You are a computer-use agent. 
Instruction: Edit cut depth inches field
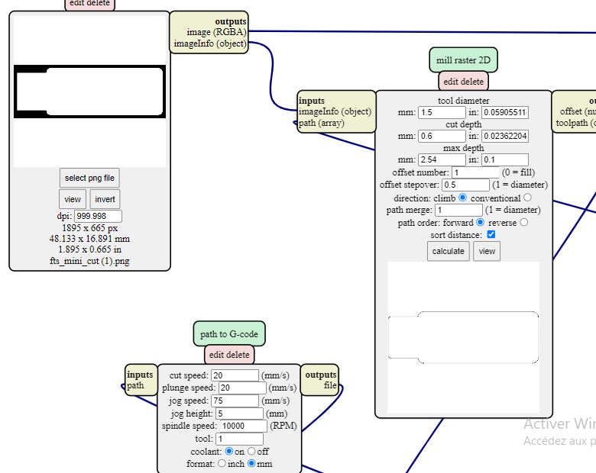(505, 136)
